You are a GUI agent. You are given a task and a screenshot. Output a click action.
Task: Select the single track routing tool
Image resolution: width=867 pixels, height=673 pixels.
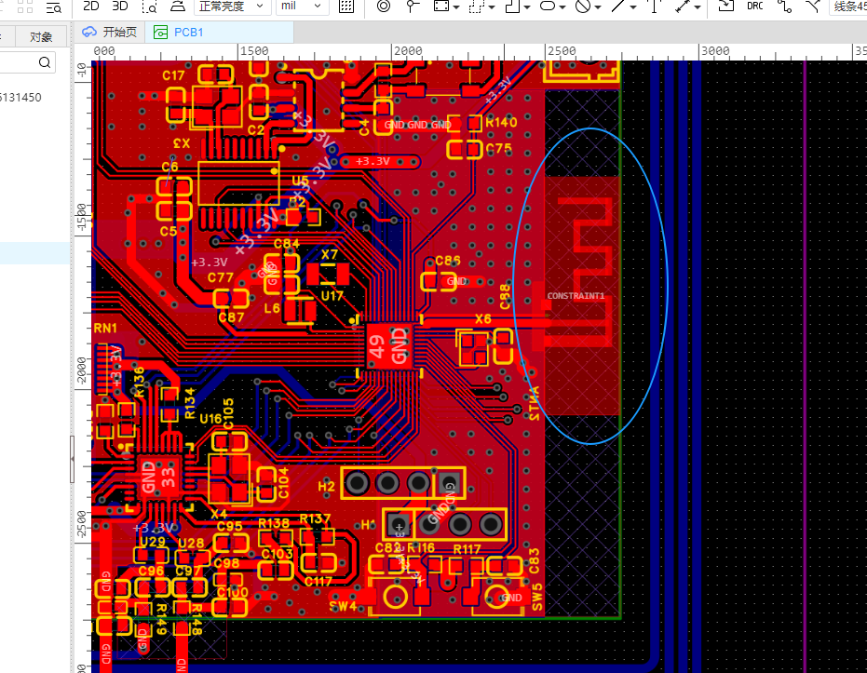click(784, 7)
